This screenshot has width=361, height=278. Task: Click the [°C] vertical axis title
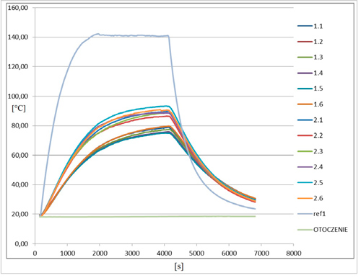click(x=19, y=109)
